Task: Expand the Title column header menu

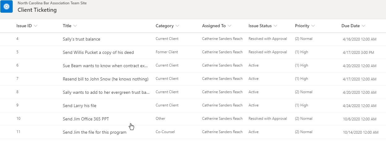Action: tap(75, 26)
